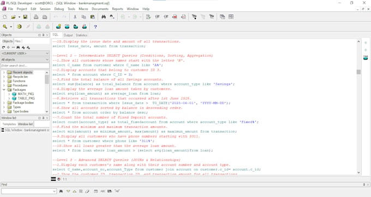Expand the Functions folder node
The height and width of the screenshot is (197, 371).
pos(4,81)
